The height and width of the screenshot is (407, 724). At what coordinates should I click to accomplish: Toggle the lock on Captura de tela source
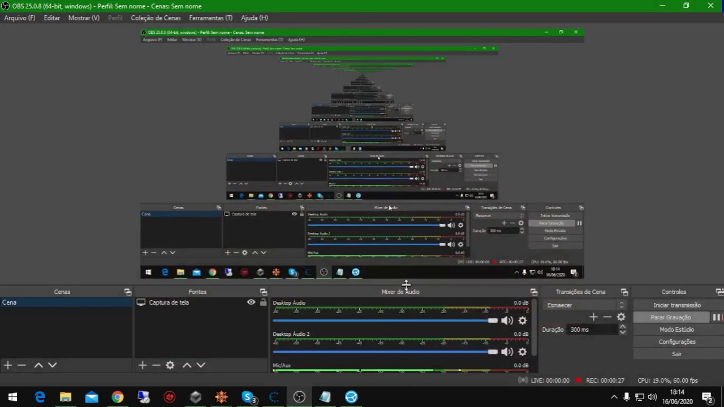point(263,302)
